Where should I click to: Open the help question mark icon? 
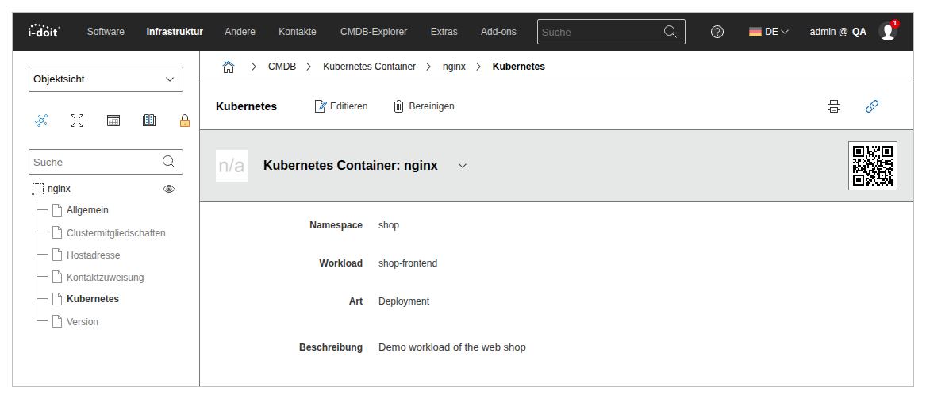point(717,32)
